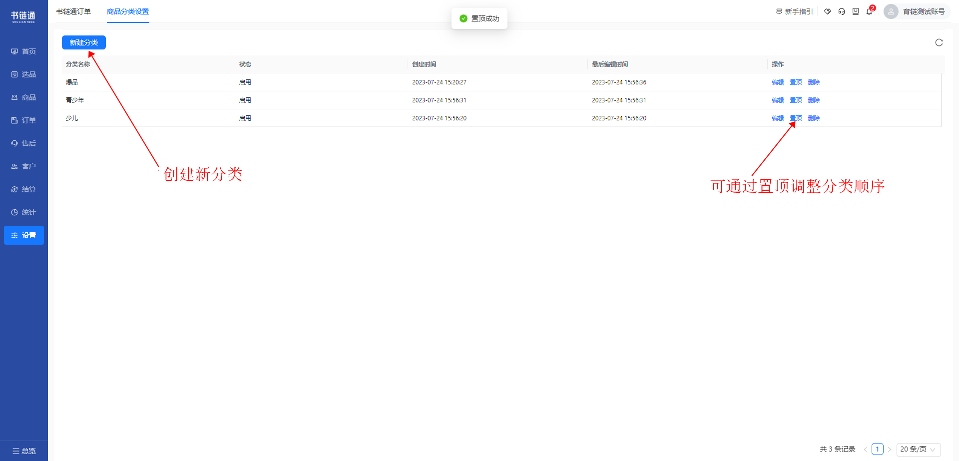Open 育链测试账号 account menu

924,11
